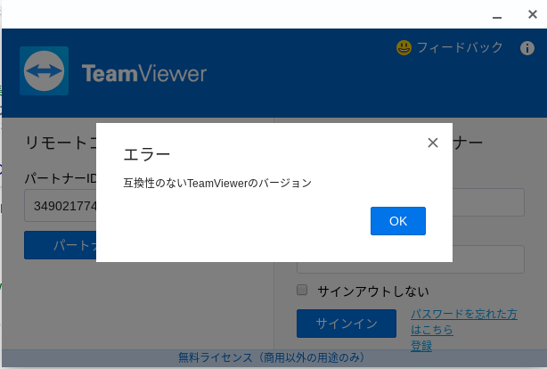Open the 登録 link
Screen dimensions: 547x369
421,346
